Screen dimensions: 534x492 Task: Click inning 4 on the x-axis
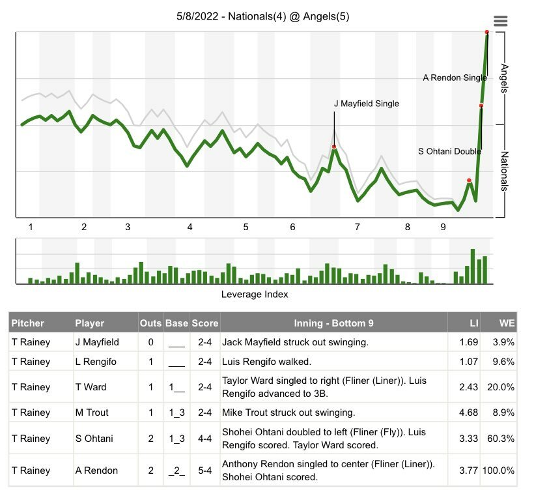click(190, 227)
